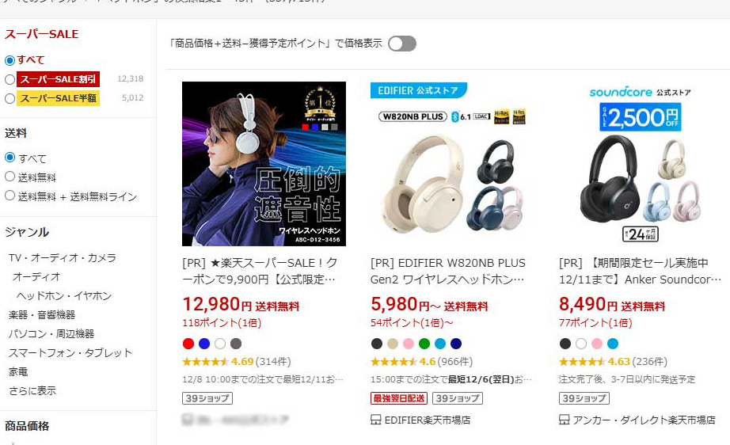Open the EDIFIER W820NB PLUS product title

pyautogui.click(x=448, y=272)
